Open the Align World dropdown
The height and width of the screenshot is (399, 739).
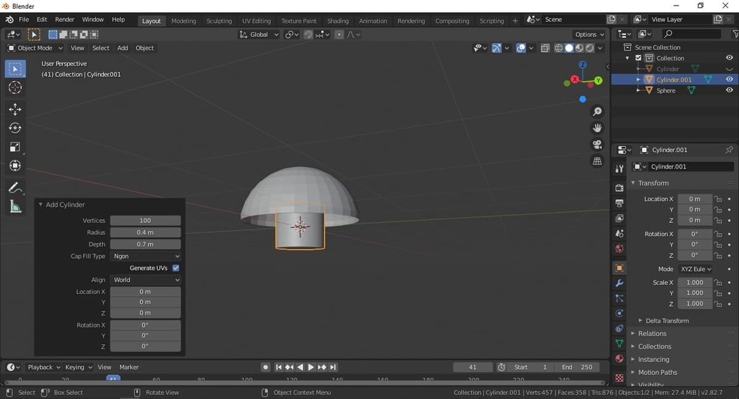[146, 280]
